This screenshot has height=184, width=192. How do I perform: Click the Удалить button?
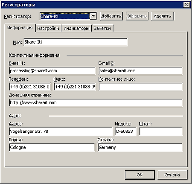click(x=163, y=16)
